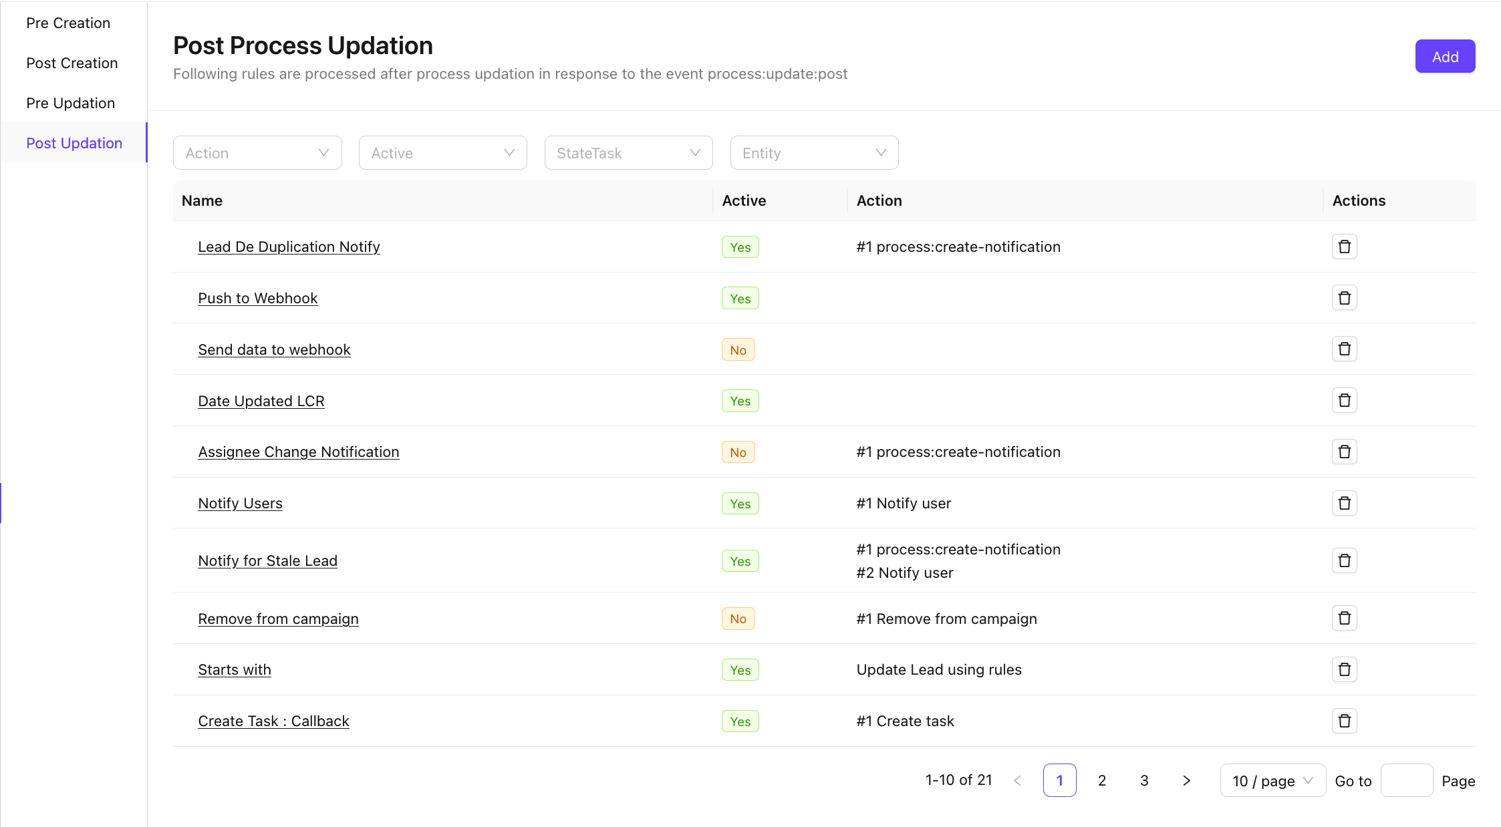Screen dimensions: 1501x827
Task: Trash the Create Task : Callback rule
Action: coord(1344,721)
